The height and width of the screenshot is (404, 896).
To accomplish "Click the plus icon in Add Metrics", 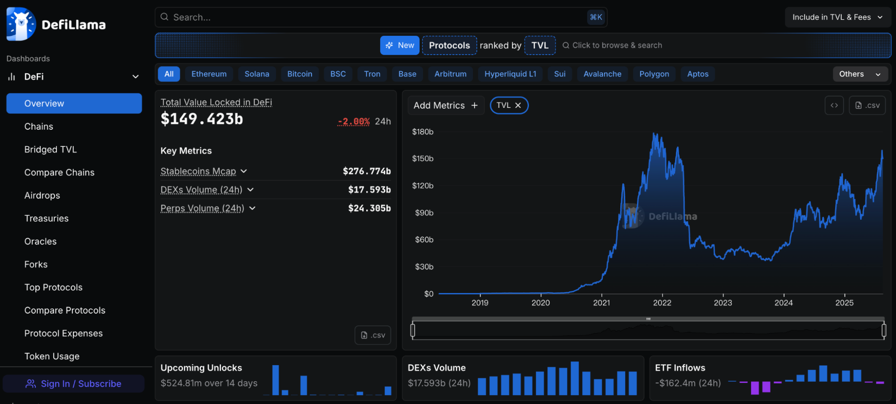I will 474,105.
